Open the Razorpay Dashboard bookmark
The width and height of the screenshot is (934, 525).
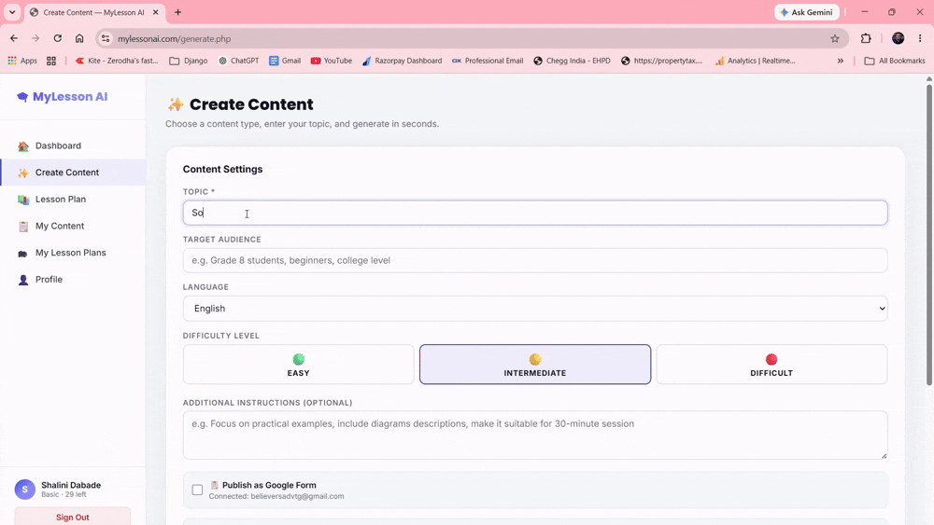pyautogui.click(x=402, y=61)
